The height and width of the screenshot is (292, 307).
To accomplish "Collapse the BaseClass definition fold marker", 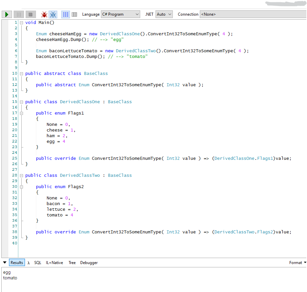I will 22,74.
